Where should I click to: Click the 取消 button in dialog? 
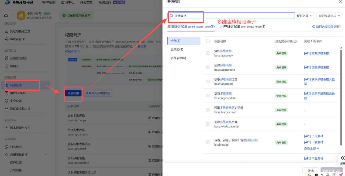tap(311, 171)
